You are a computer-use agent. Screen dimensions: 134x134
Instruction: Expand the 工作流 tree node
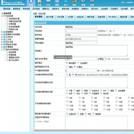coord(2,40)
